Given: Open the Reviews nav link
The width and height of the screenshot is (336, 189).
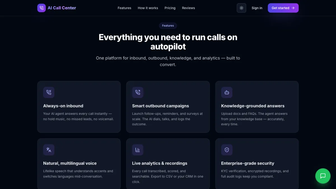Looking at the screenshot, I should [x=188, y=8].
